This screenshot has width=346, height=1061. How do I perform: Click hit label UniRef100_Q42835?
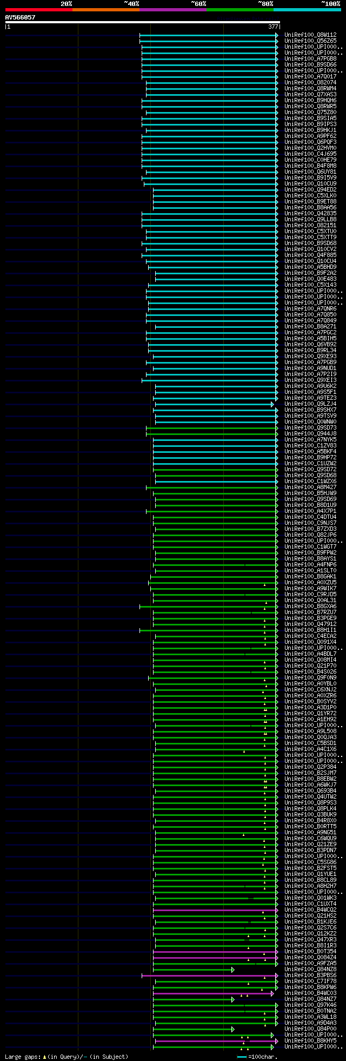(310, 214)
